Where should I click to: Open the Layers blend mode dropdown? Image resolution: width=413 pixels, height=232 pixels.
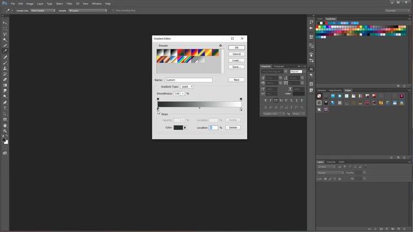[330, 173]
